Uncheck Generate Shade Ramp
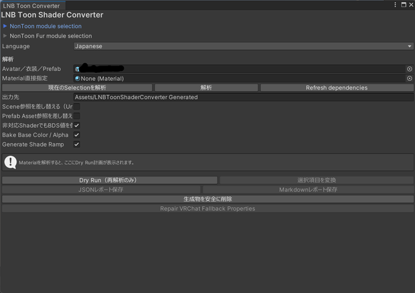415x293 pixels. (77, 144)
